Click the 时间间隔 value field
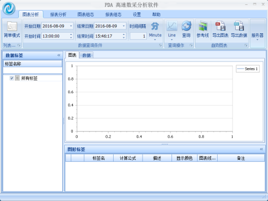This screenshot has width=268, height=201. click(x=138, y=36)
